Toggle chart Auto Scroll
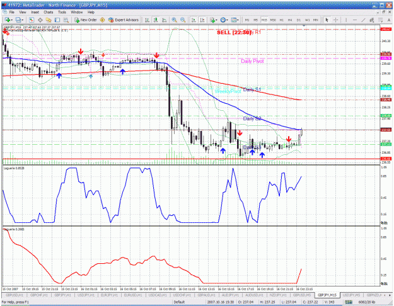The width and height of the screenshot is (394, 306). click(194, 20)
